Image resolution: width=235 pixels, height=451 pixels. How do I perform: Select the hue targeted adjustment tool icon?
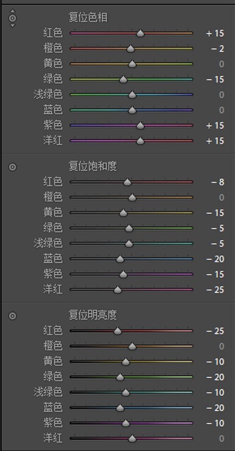pyautogui.click(x=13, y=18)
